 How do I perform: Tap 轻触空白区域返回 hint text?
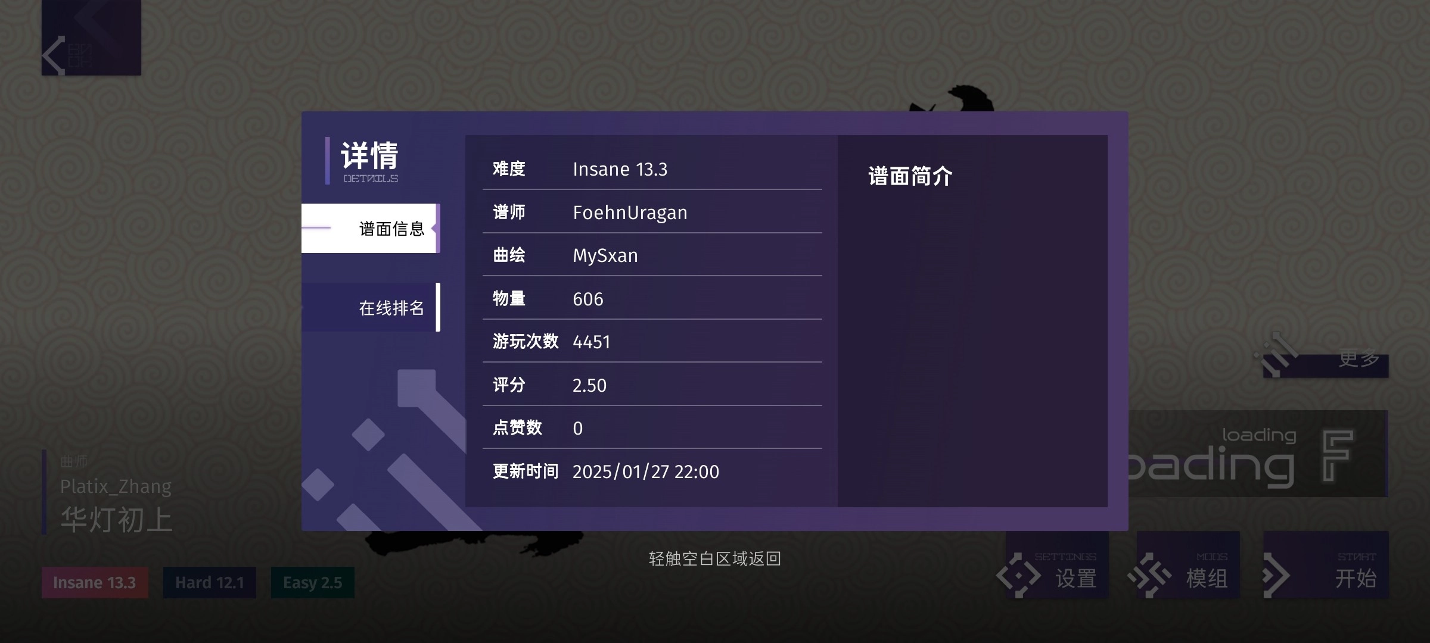714,558
